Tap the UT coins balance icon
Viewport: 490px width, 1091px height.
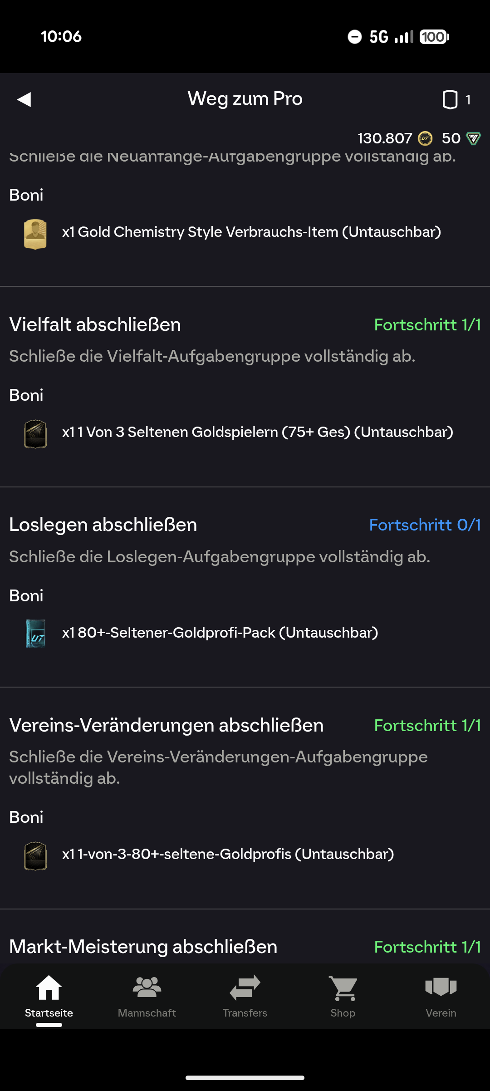(x=425, y=138)
